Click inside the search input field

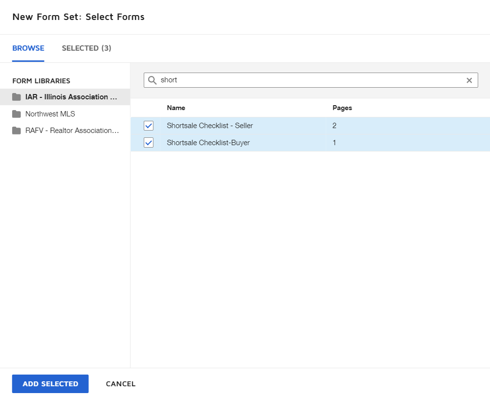tap(293, 80)
